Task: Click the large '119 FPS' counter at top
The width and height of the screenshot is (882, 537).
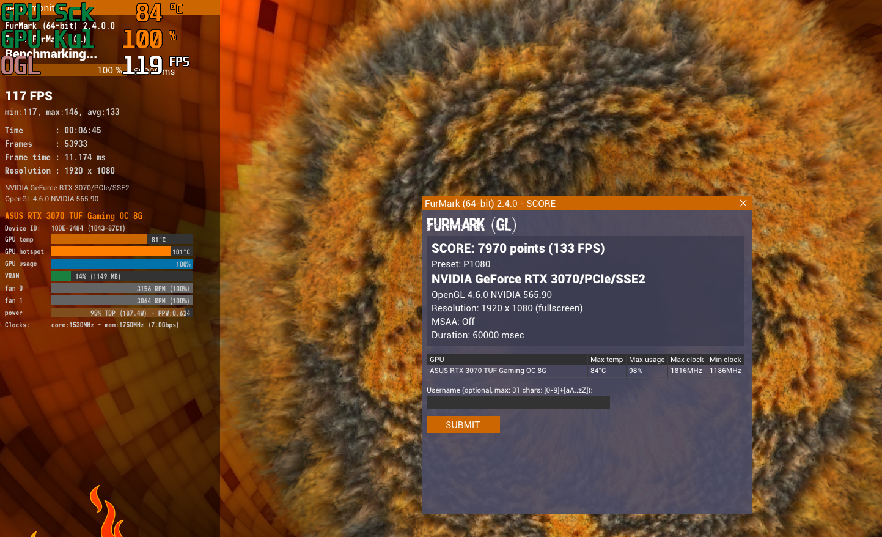Action: click(x=156, y=64)
